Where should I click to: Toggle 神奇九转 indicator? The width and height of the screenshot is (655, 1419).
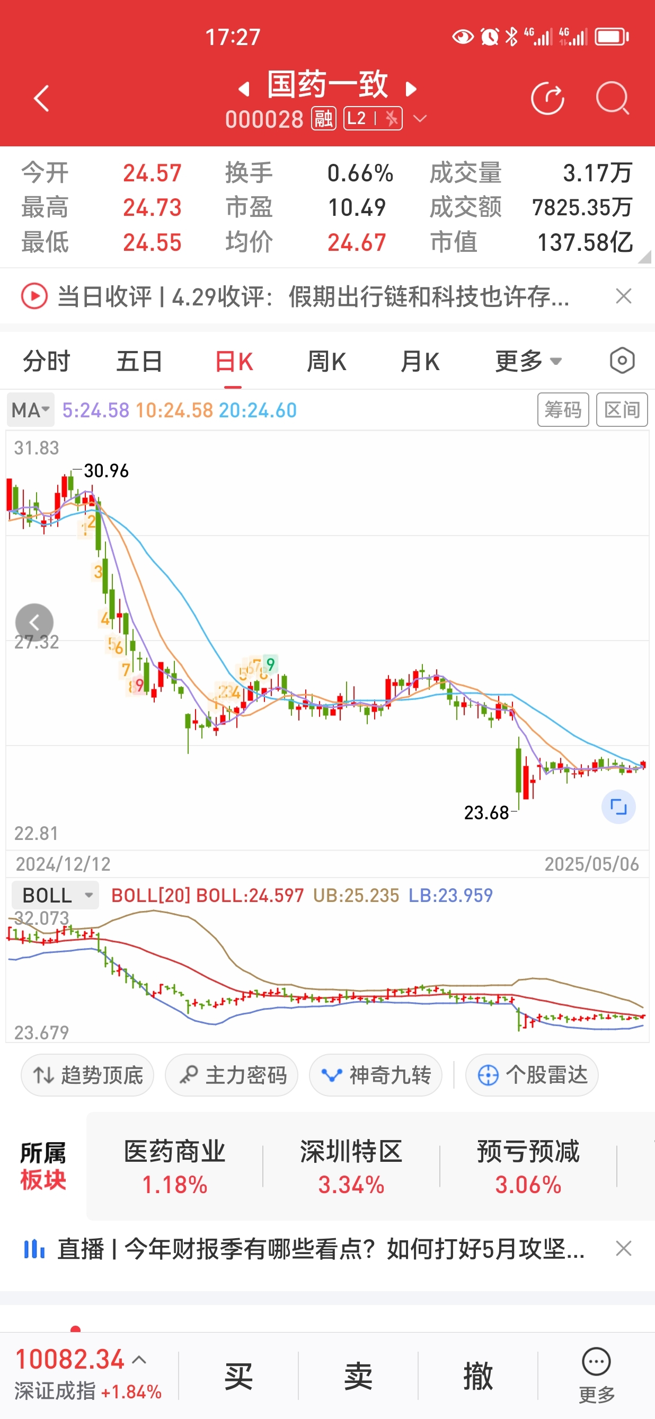376,1075
